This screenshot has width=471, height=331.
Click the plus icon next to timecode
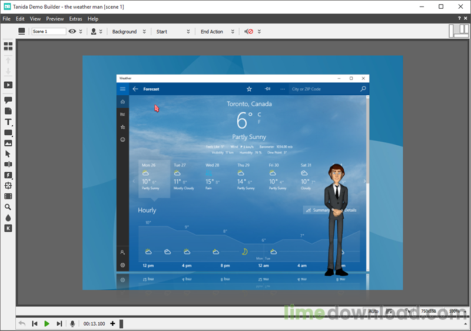112,323
